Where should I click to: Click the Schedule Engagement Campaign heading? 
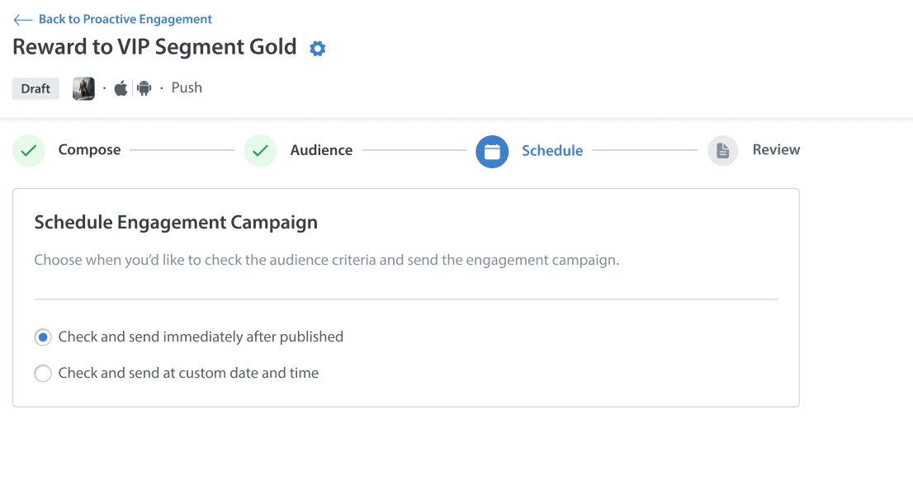(176, 222)
